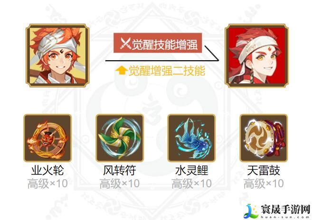Click the 业火轮 name label
313x220 pixels.
point(47,170)
